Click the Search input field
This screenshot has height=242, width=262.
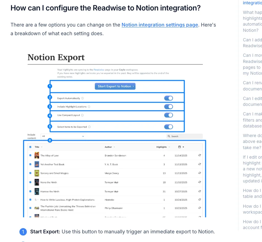click(x=184, y=136)
